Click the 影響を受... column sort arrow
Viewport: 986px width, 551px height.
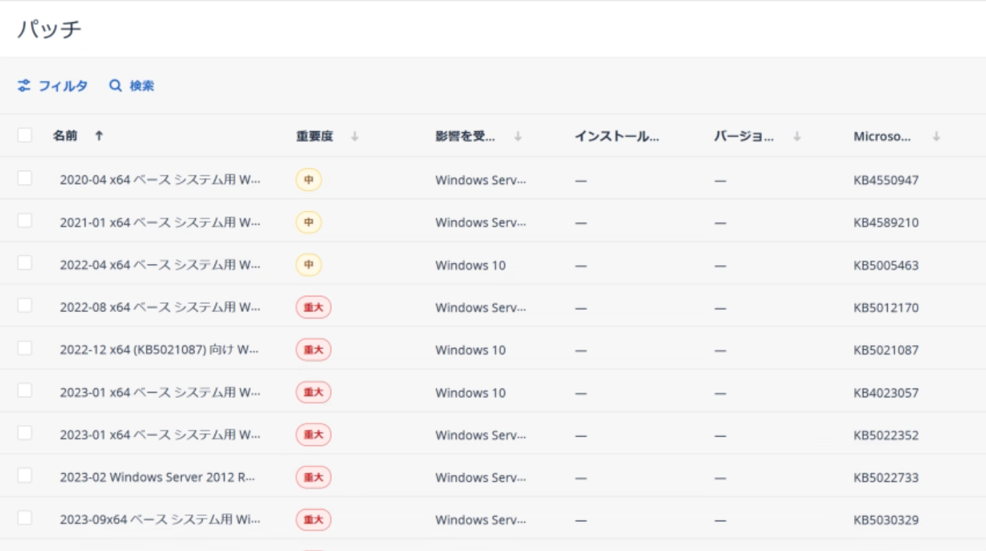click(x=517, y=136)
